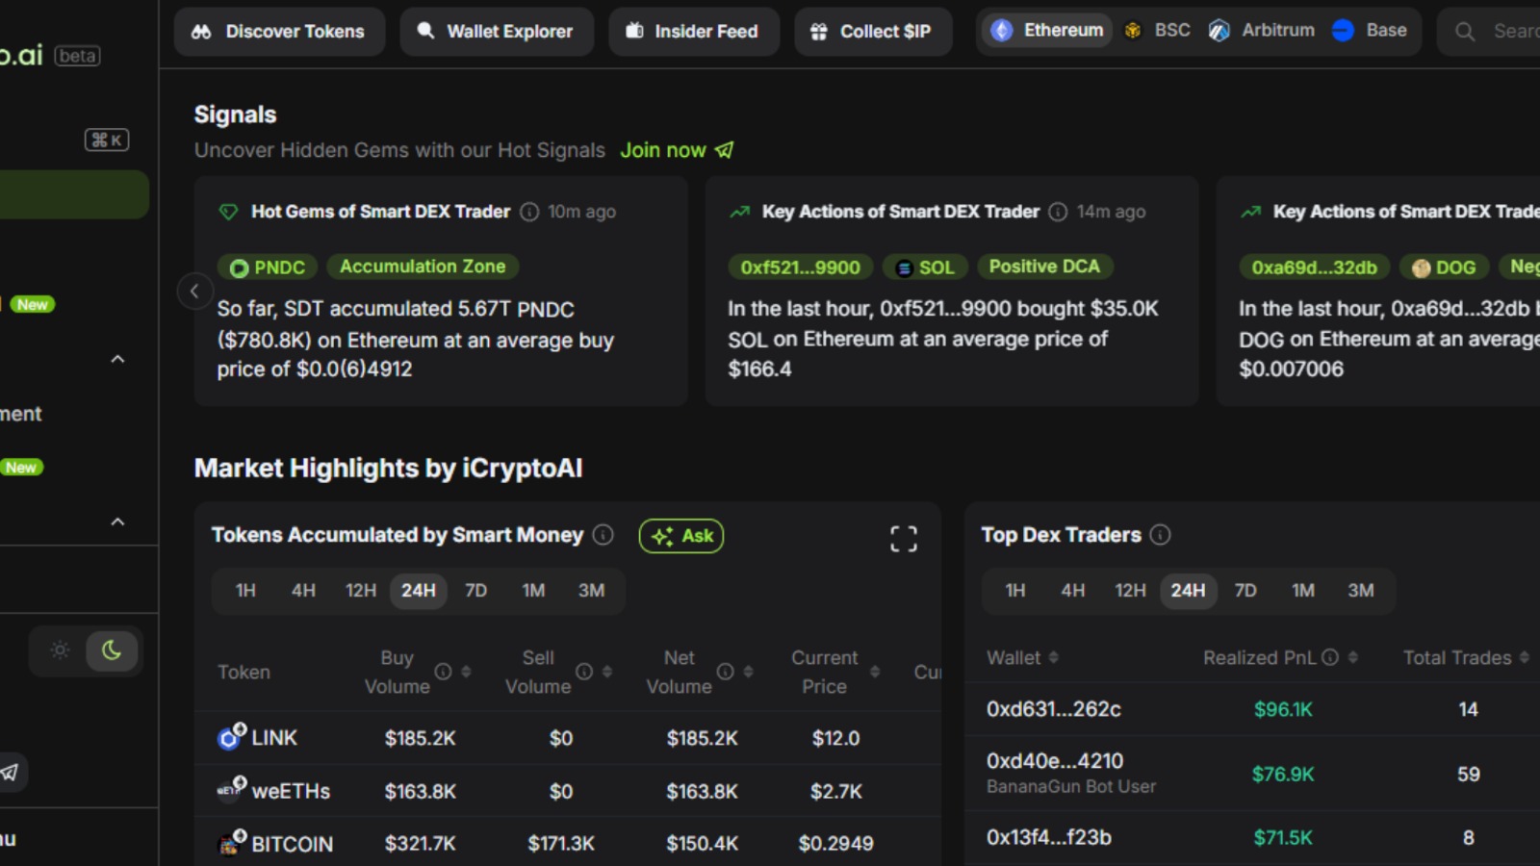Select 7D in Top Dex Traders timeframe

point(1245,591)
